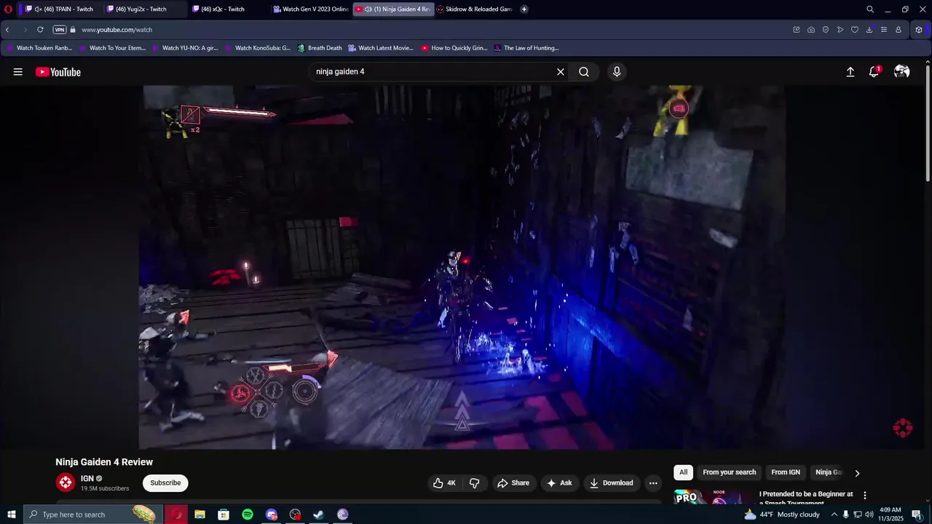Screen dimensions: 932x524
Task: Bookmark page with the heart icon
Action: pos(855,30)
